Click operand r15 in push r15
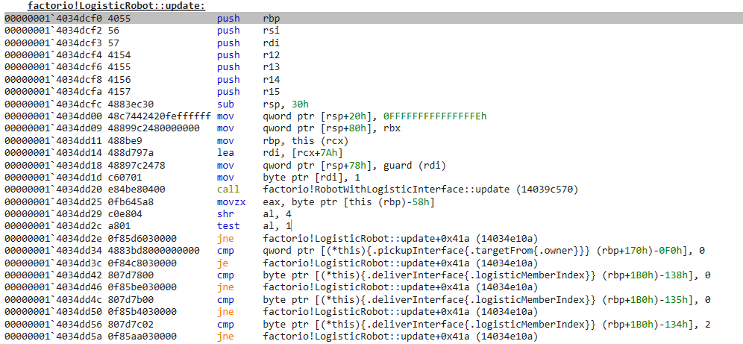 [x=271, y=92]
